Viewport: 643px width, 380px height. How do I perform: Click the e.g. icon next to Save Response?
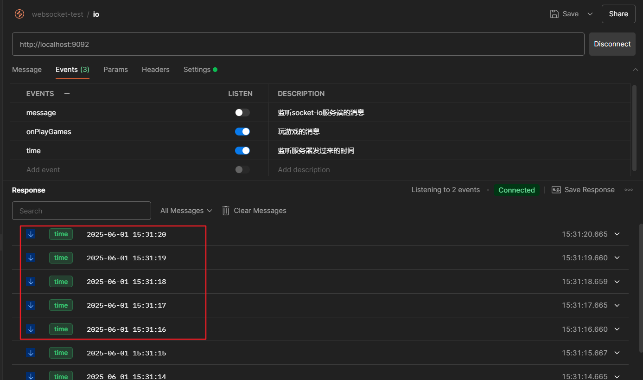pyautogui.click(x=556, y=189)
